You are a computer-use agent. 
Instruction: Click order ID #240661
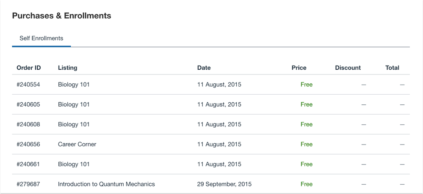pyautogui.click(x=28, y=164)
